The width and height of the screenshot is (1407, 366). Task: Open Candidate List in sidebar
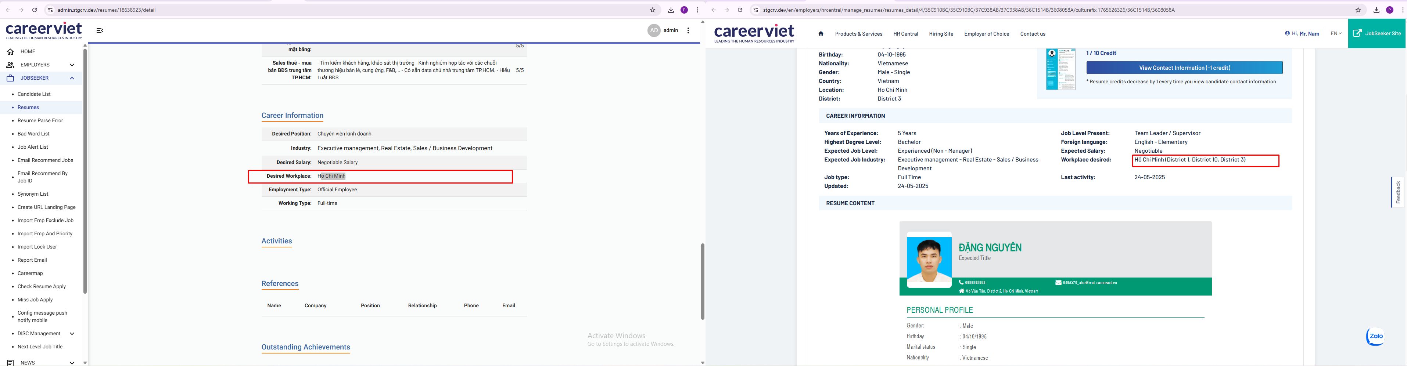34,94
